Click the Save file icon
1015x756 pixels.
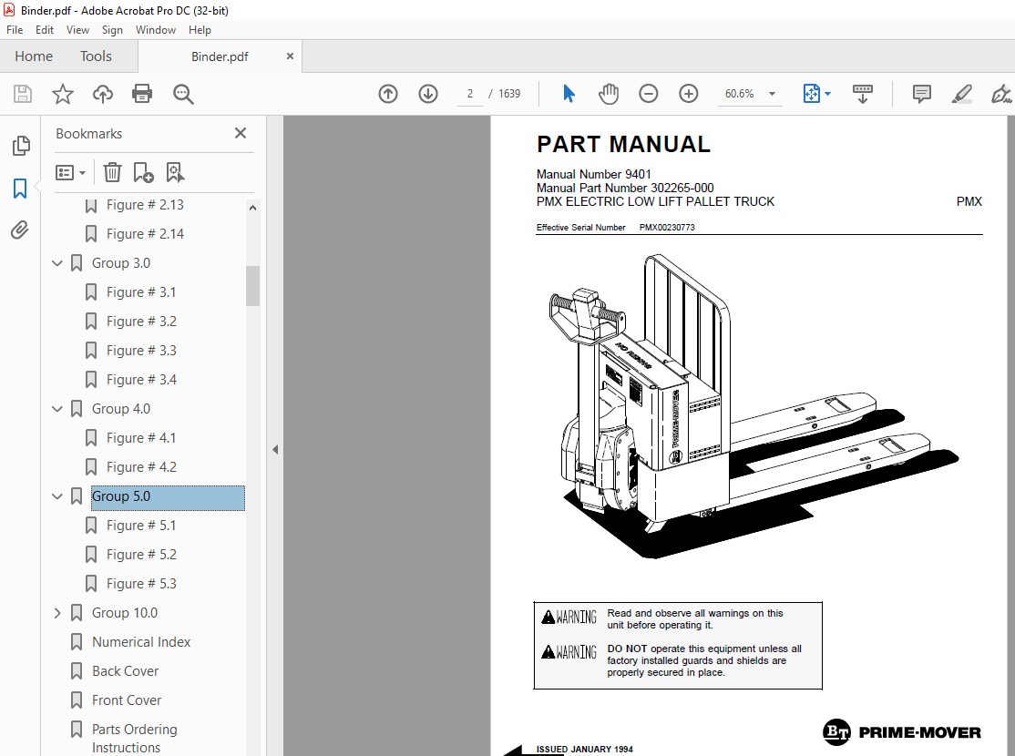23,94
